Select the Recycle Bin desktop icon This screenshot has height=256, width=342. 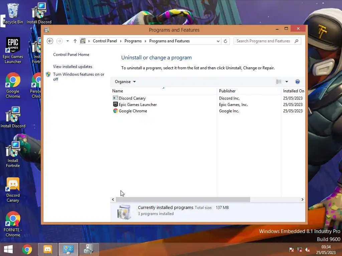(13, 13)
